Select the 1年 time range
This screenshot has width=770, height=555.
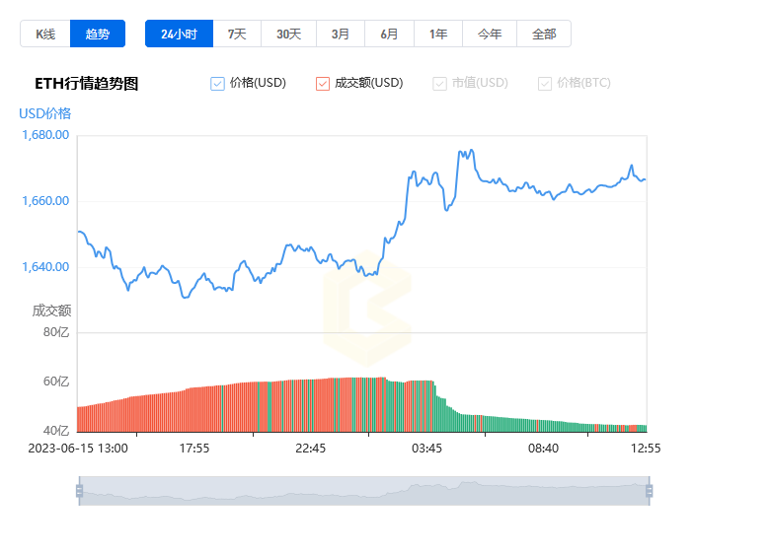pos(438,34)
